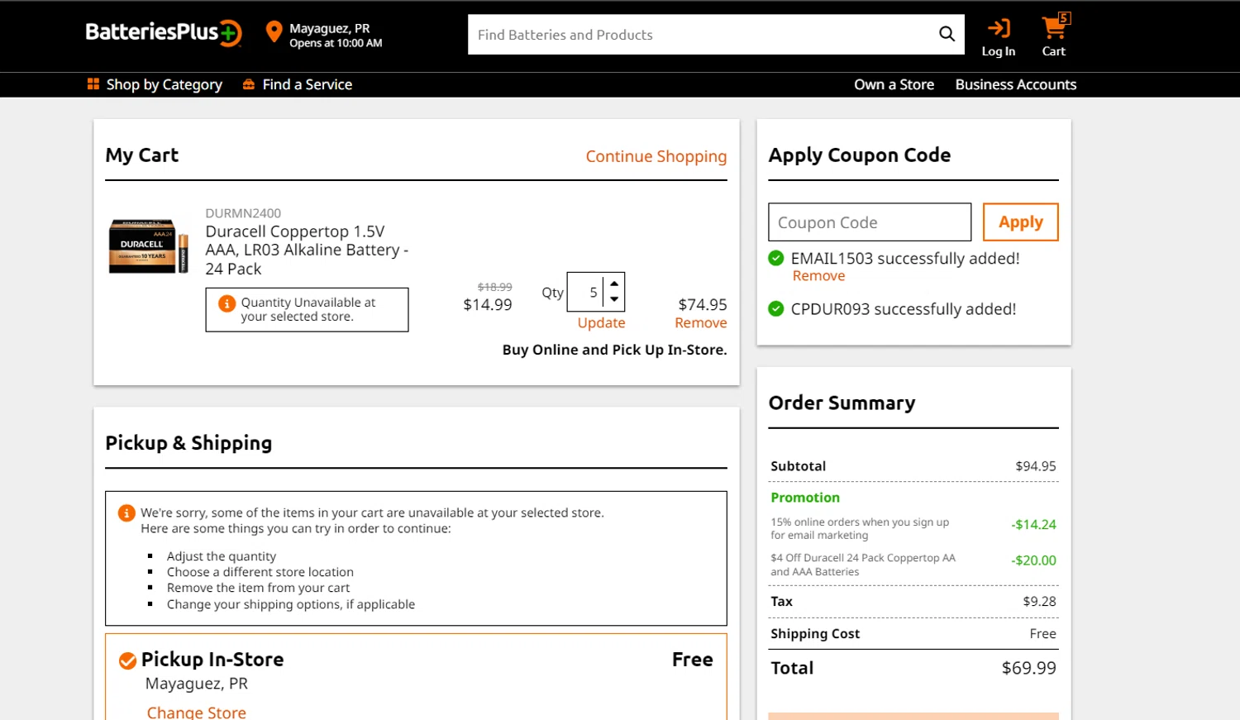Click the Apply coupon button
This screenshot has height=720, width=1240.
[x=1021, y=222]
